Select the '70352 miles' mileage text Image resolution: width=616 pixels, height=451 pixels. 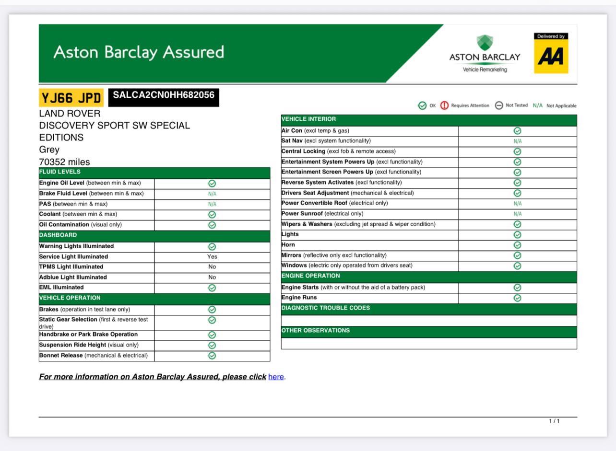tap(64, 162)
